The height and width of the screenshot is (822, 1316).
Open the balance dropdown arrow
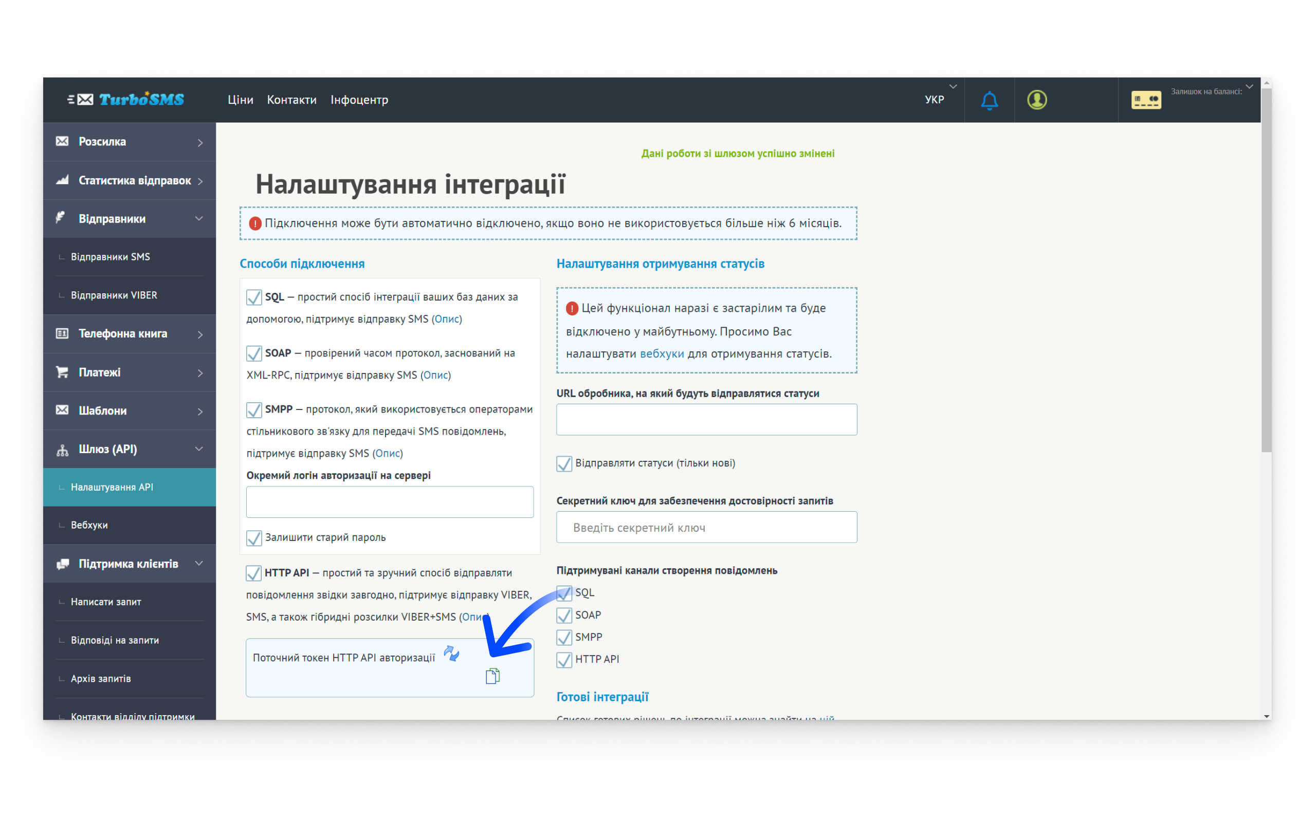(x=1250, y=86)
